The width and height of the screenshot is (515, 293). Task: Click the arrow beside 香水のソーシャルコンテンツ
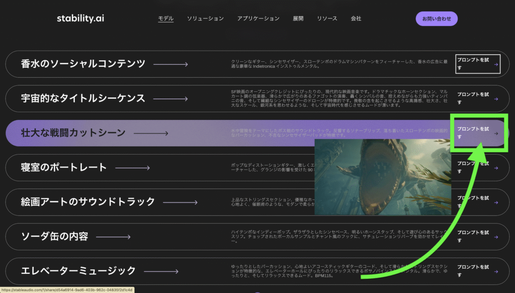[x=170, y=64]
